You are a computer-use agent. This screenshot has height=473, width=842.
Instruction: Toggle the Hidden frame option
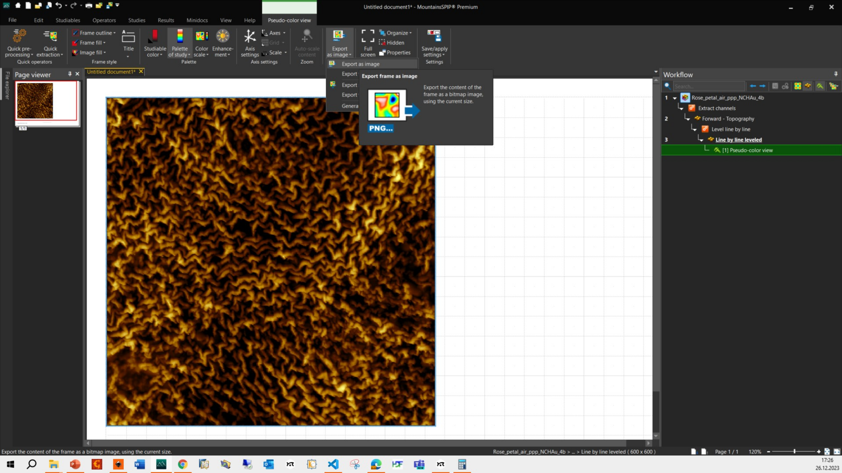tap(392, 42)
